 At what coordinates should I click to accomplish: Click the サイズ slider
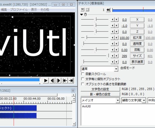95,56
